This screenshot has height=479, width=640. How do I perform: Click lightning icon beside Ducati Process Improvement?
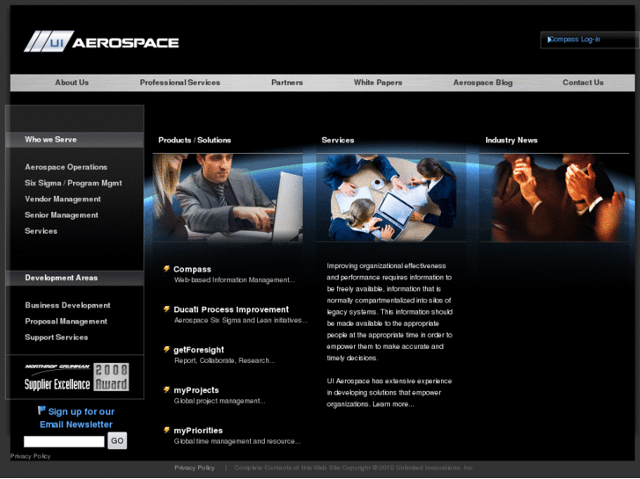[166, 309]
